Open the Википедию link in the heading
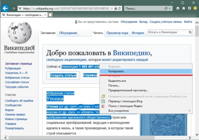The width and height of the screenshot is (199, 140). [131, 53]
